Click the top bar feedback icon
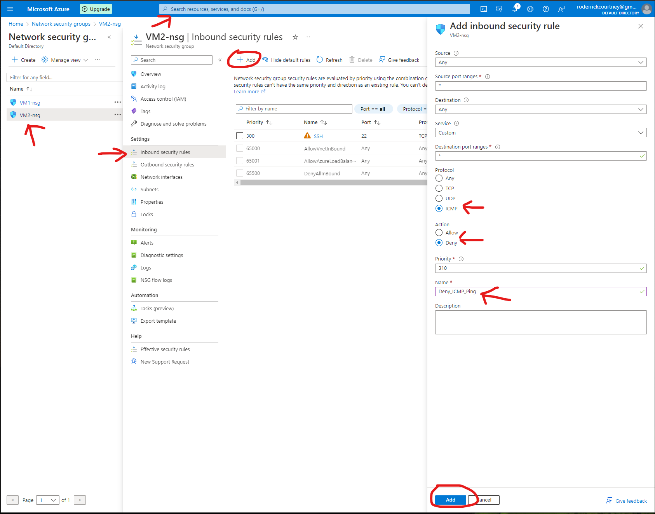Screen dimensions: 655x514 click(561, 9)
